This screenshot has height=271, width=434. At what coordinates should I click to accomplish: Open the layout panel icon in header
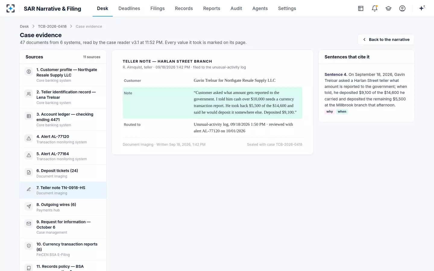[361, 8]
